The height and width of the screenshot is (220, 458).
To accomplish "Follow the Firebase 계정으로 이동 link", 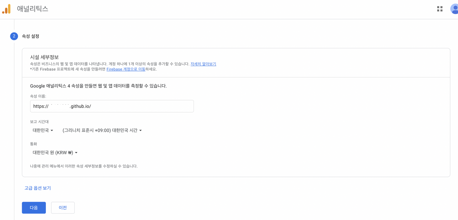I will tap(126, 69).
